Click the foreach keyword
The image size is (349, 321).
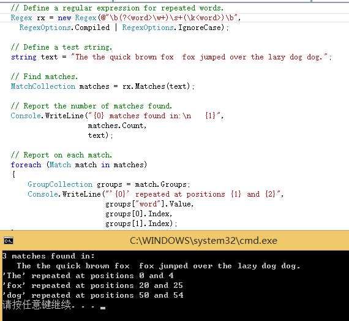pos(26,165)
